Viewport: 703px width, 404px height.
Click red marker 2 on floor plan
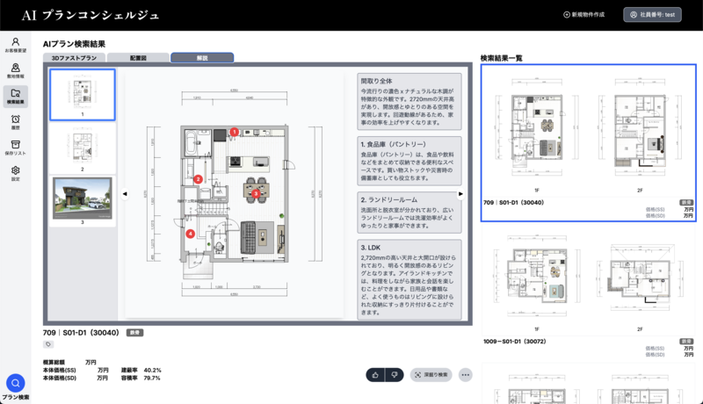199,179
